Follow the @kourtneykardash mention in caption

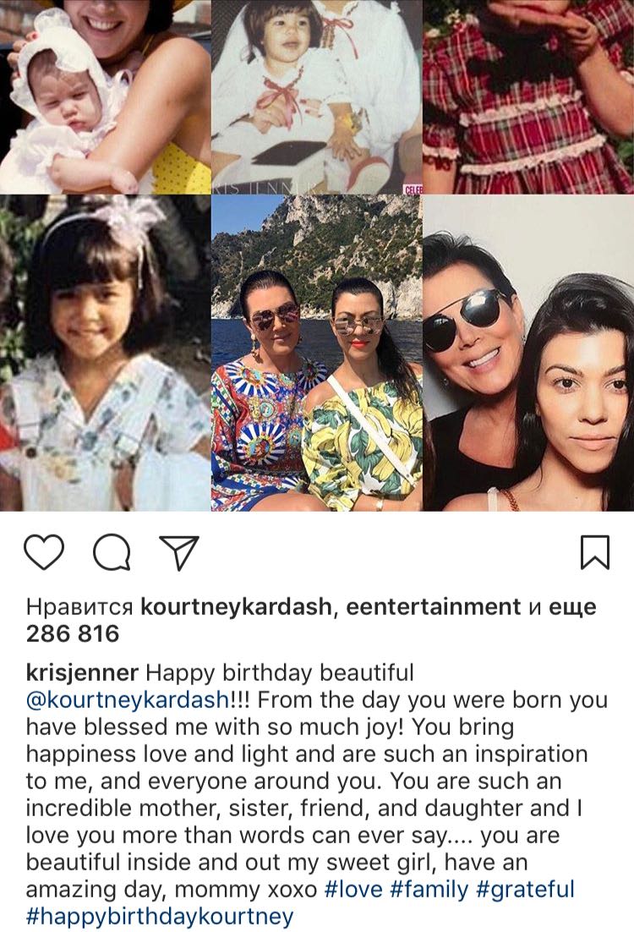click(128, 700)
